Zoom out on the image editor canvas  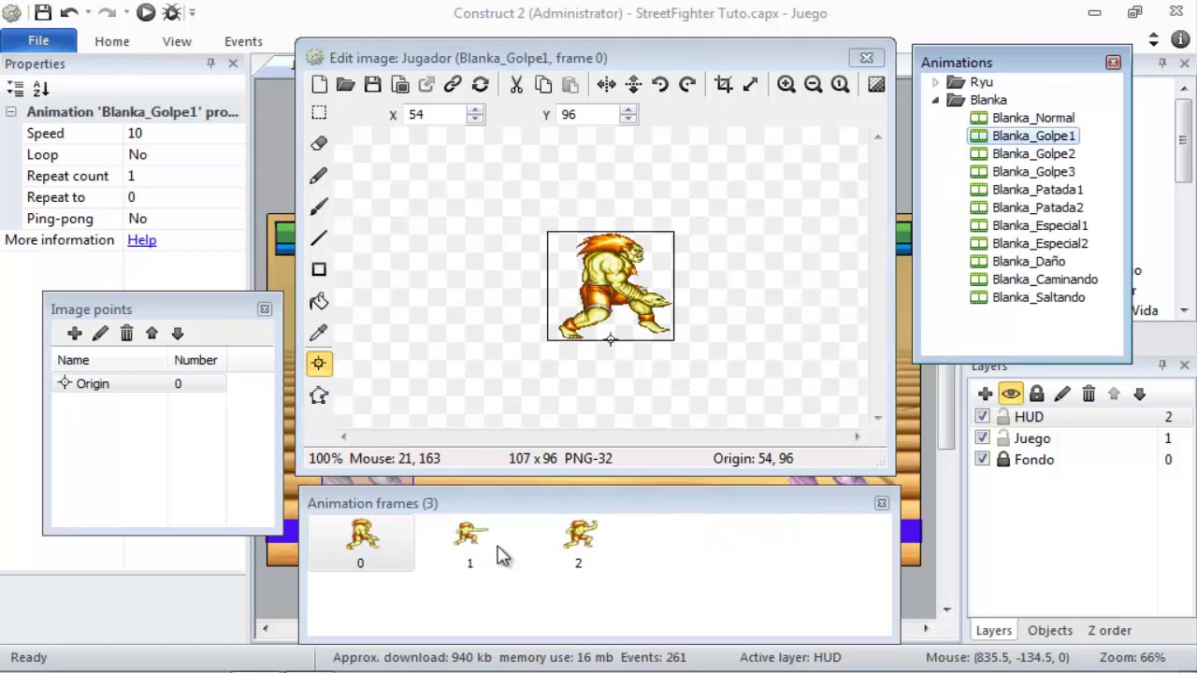tap(813, 85)
